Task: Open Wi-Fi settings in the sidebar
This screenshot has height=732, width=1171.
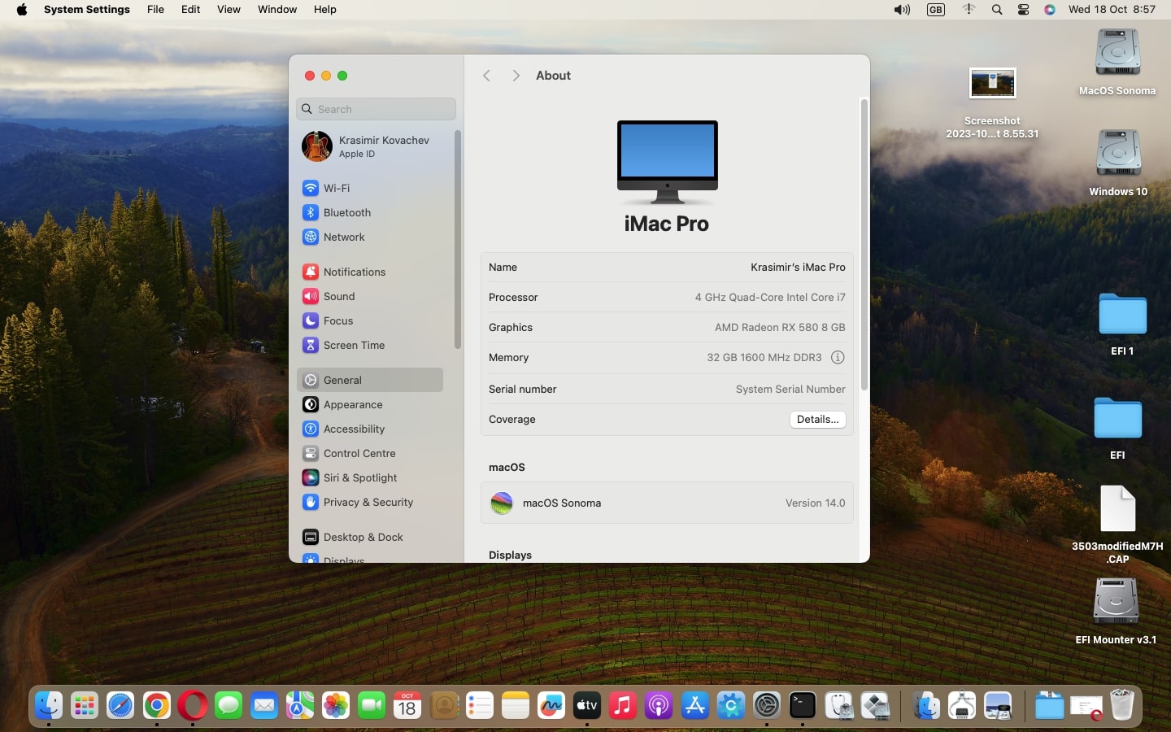Action: pos(370,188)
